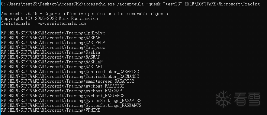The width and height of the screenshot is (267, 115).
Task: Click the Tracing\RASPLAP registry line
Action: (52, 62)
